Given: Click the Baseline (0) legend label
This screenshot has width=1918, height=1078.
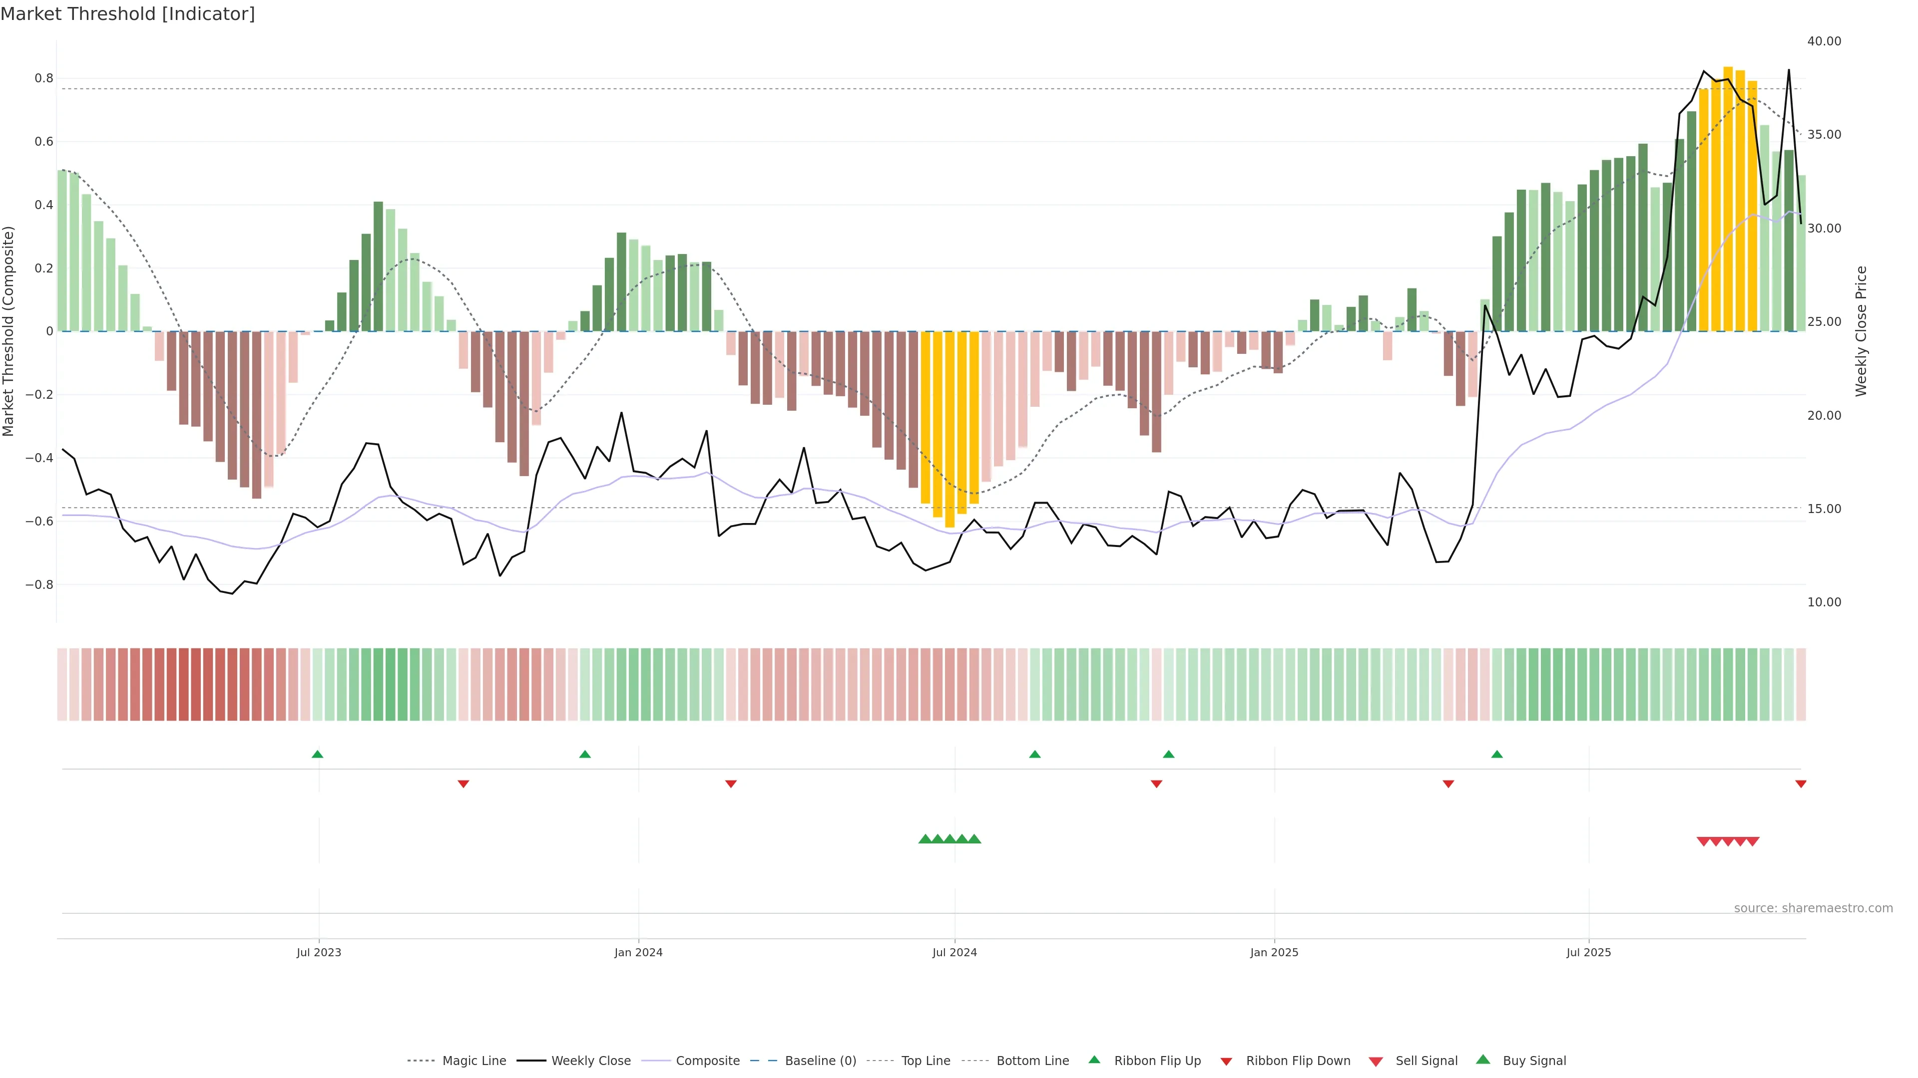Looking at the screenshot, I should (x=821, y=1061).
